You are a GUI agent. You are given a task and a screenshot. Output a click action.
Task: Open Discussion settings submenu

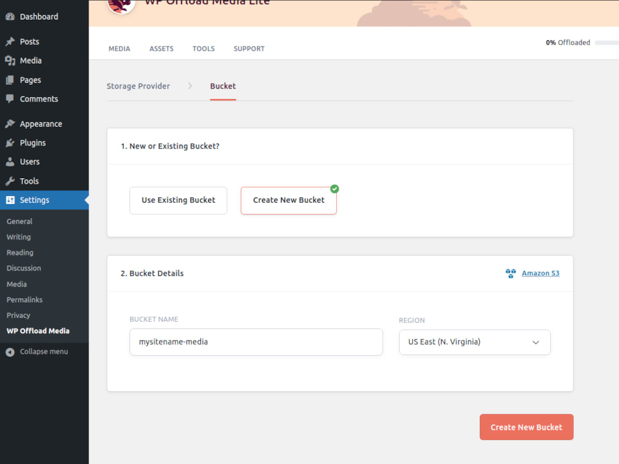point(24,269)
